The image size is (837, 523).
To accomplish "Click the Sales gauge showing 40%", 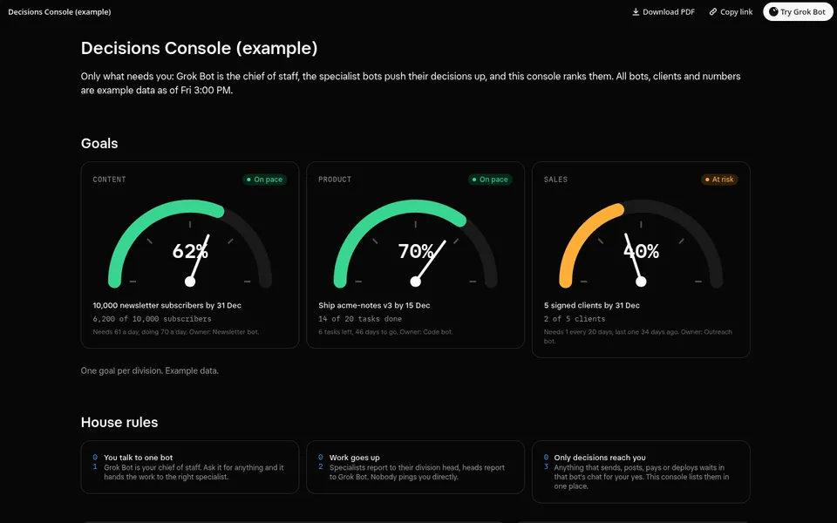I will [641, 244].
